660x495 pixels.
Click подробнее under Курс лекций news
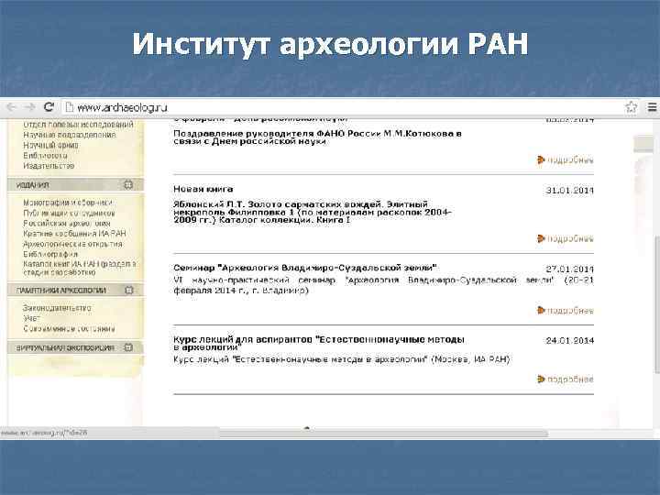coord(566,379)
